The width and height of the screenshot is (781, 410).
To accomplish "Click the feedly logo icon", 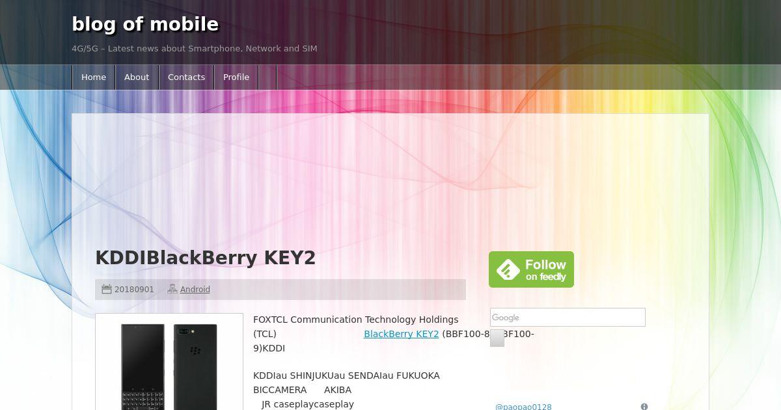I will (508, 269).
